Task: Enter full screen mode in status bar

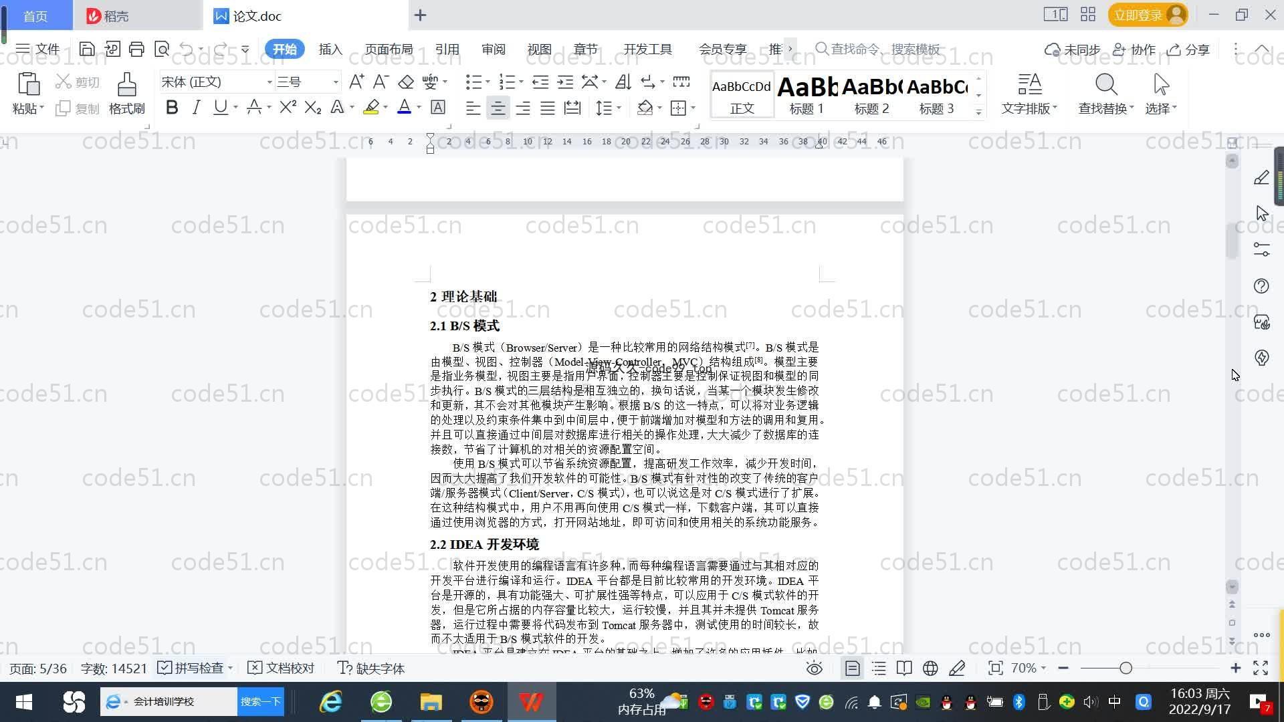Action: pyautogui.click(x=1261, y=668)
